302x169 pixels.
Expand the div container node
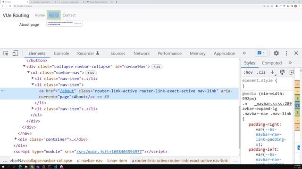[x=16, y=139]
